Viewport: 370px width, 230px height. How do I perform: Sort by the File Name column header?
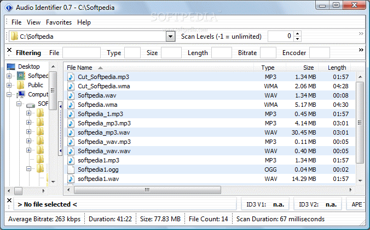(159, 68)
